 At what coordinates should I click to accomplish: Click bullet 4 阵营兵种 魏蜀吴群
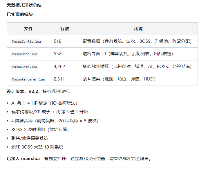point(55,121)
